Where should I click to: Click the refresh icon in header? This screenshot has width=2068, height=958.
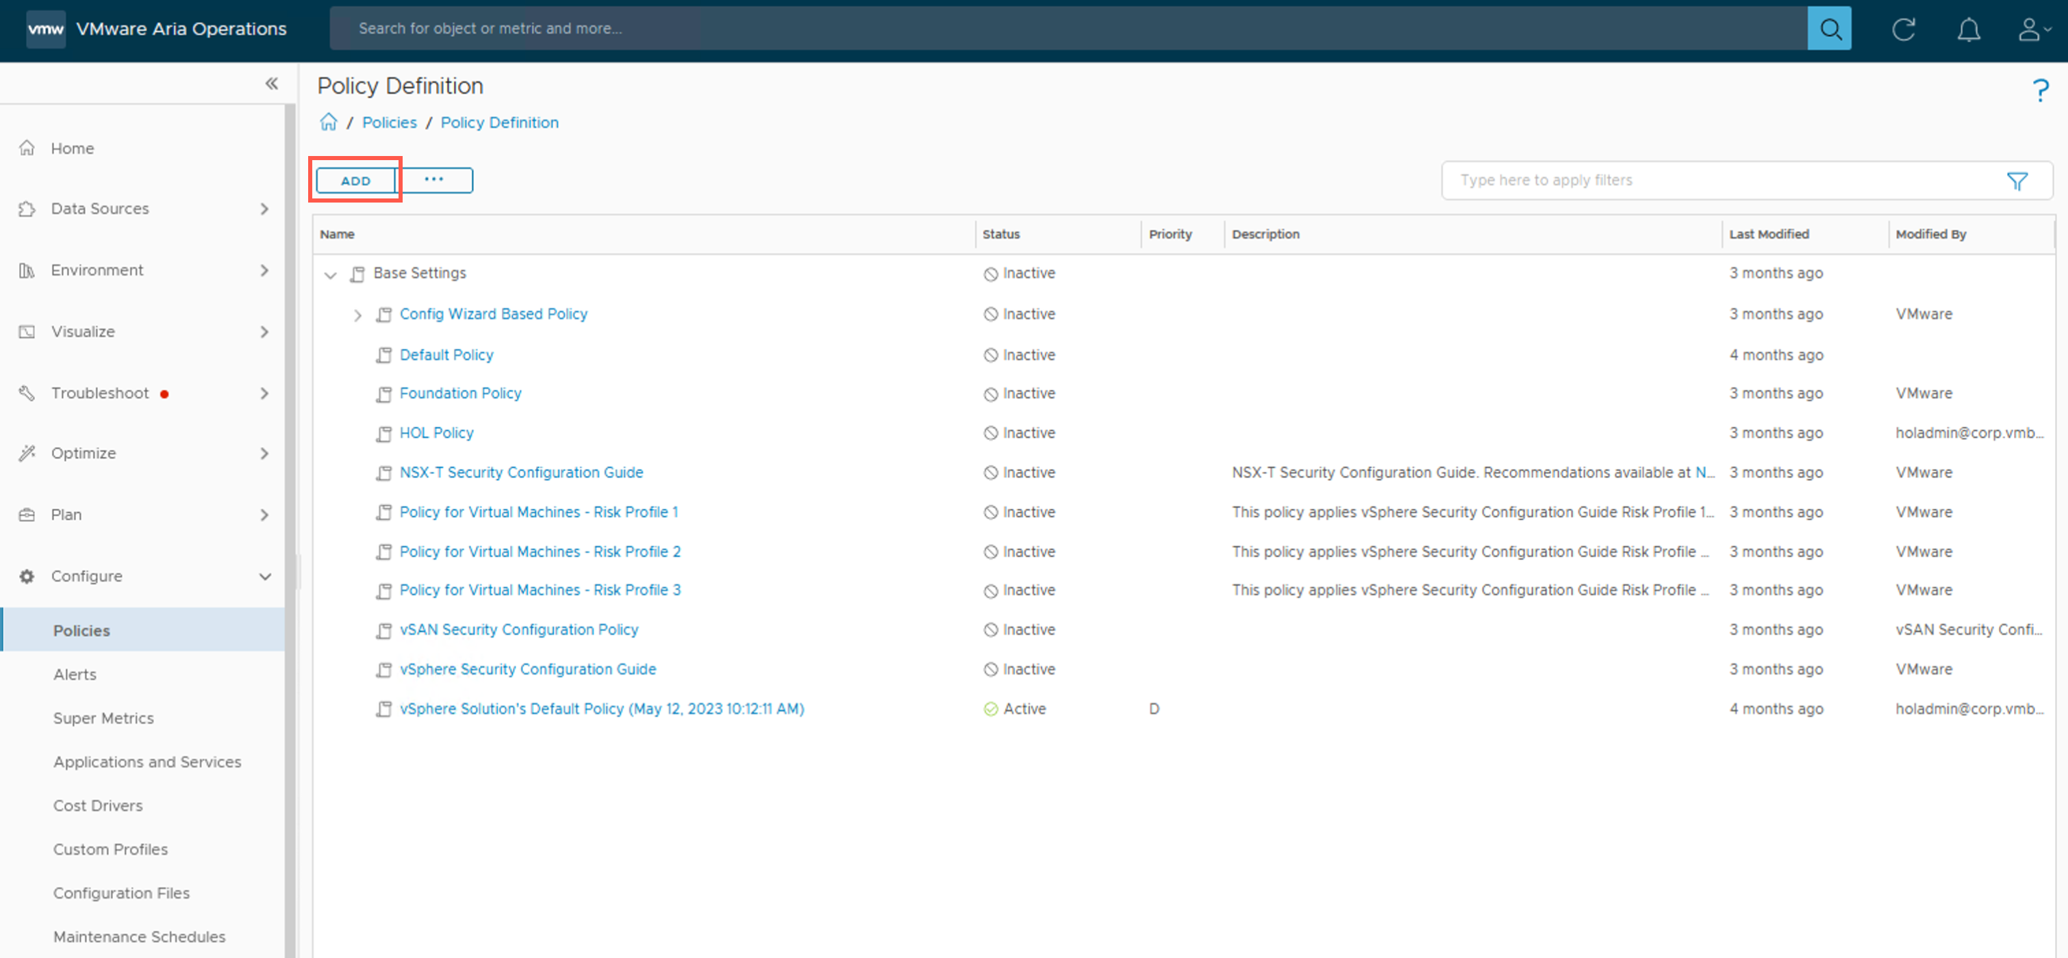(x=1902, y=29)
